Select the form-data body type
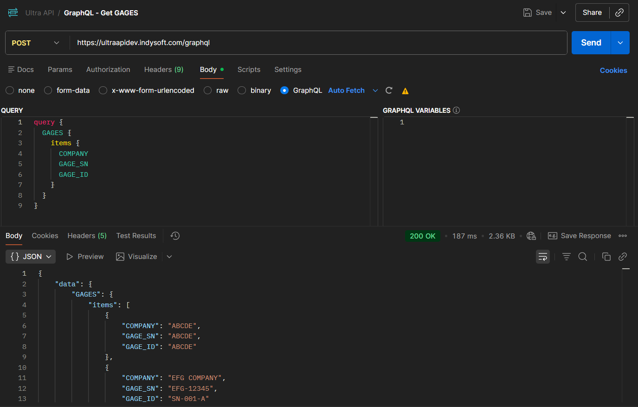This screenshot has height=407, width=638. [48, 90]
